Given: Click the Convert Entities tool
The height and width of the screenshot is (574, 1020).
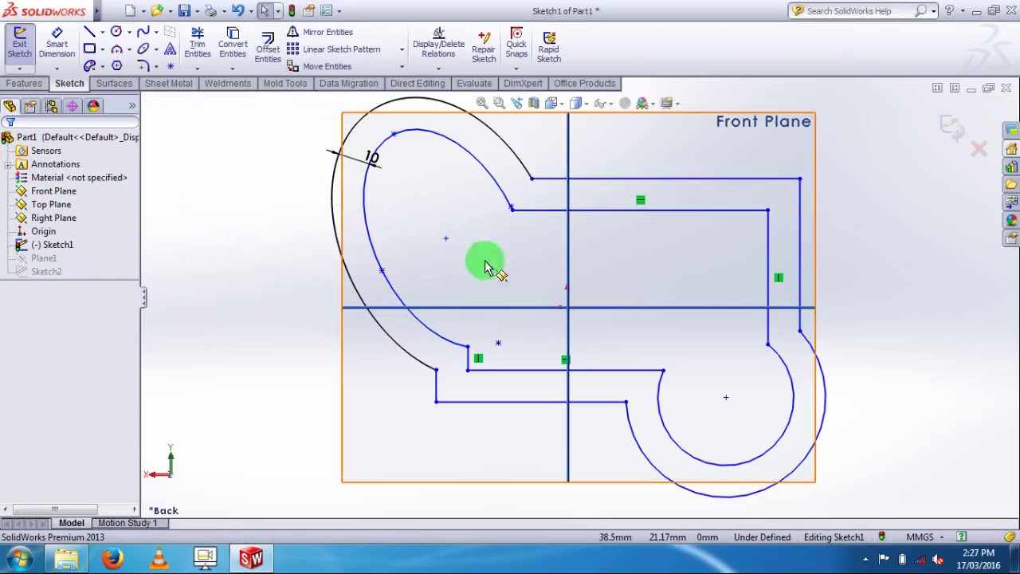Looking at the screenshot, I should click(233, 43).
